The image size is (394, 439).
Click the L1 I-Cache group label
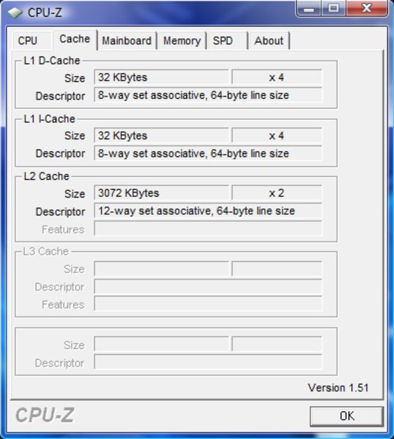pos(49,119)
